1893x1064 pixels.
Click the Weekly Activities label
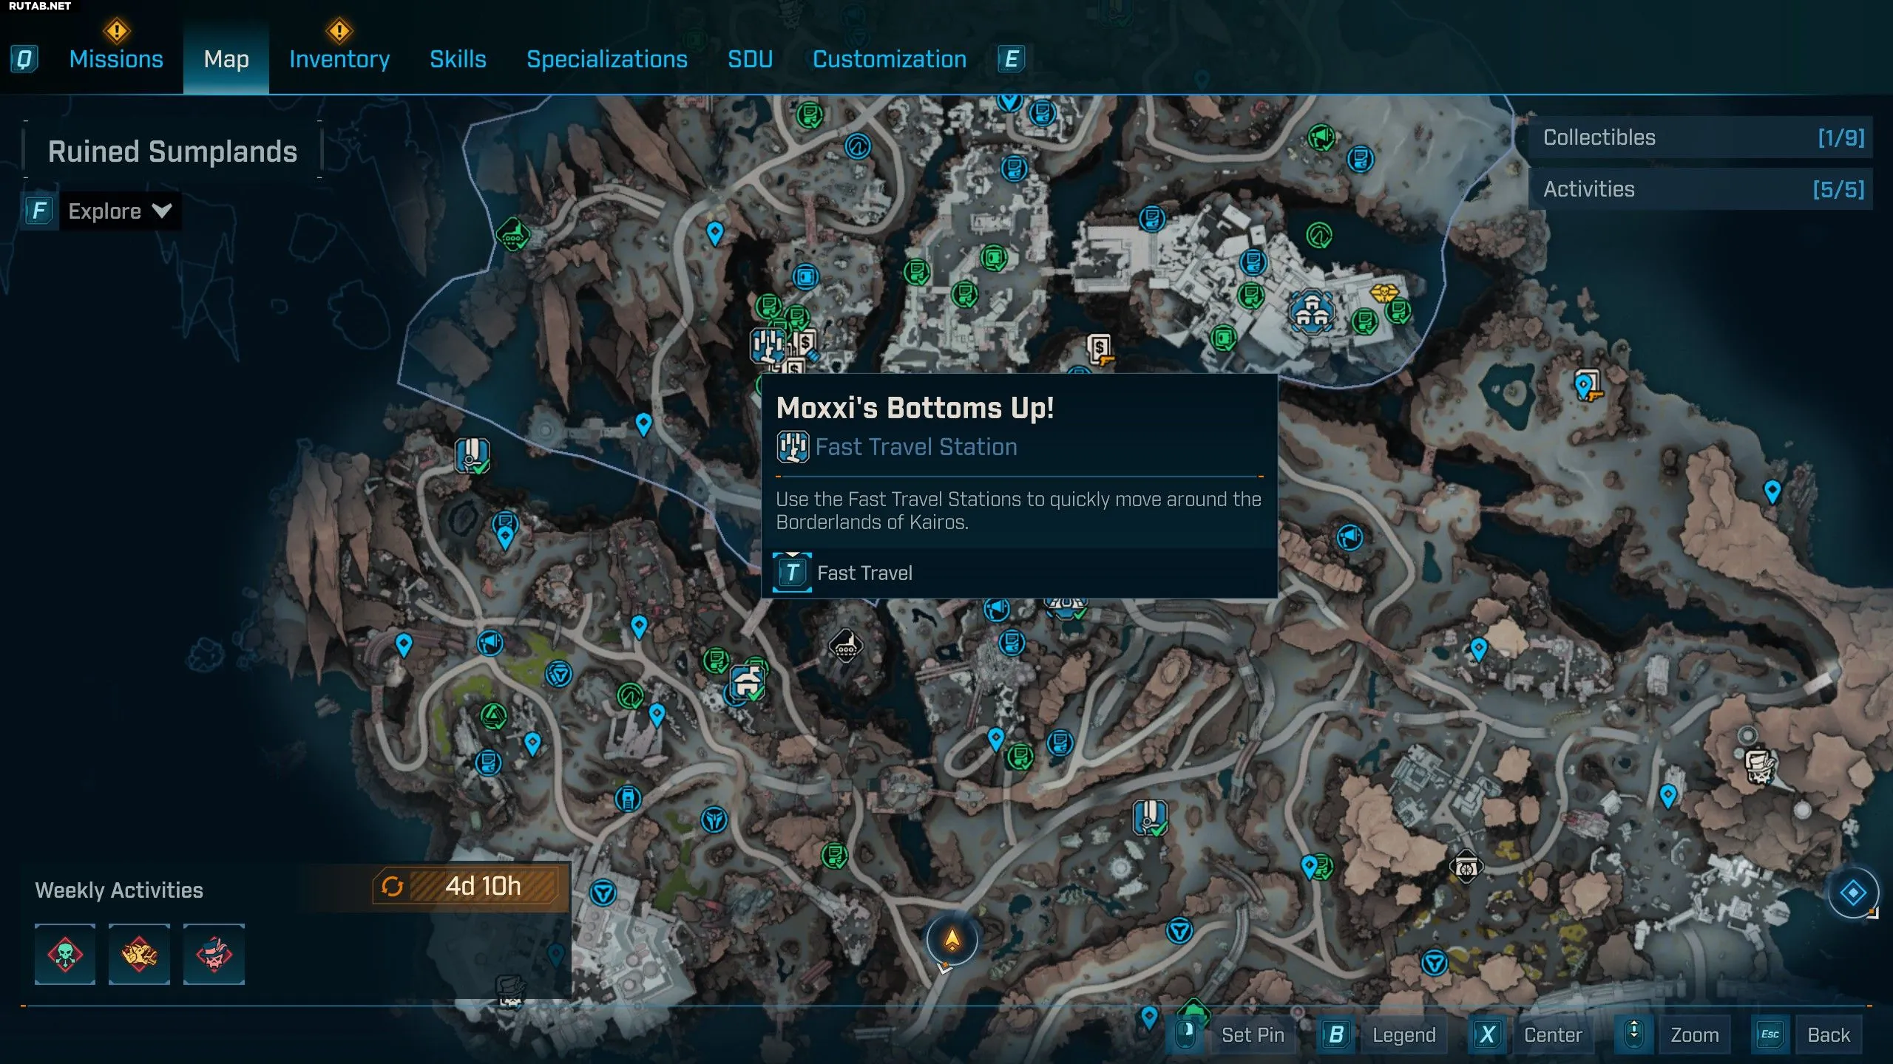point(119,890)
